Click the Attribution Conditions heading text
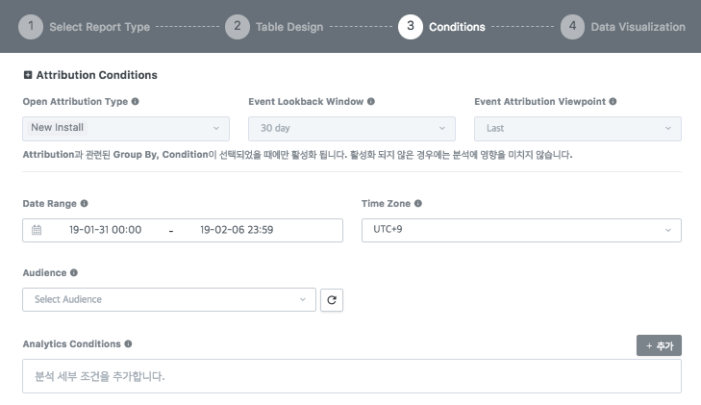The width and height of the screenshot is (701, 405). pos(96,75)
